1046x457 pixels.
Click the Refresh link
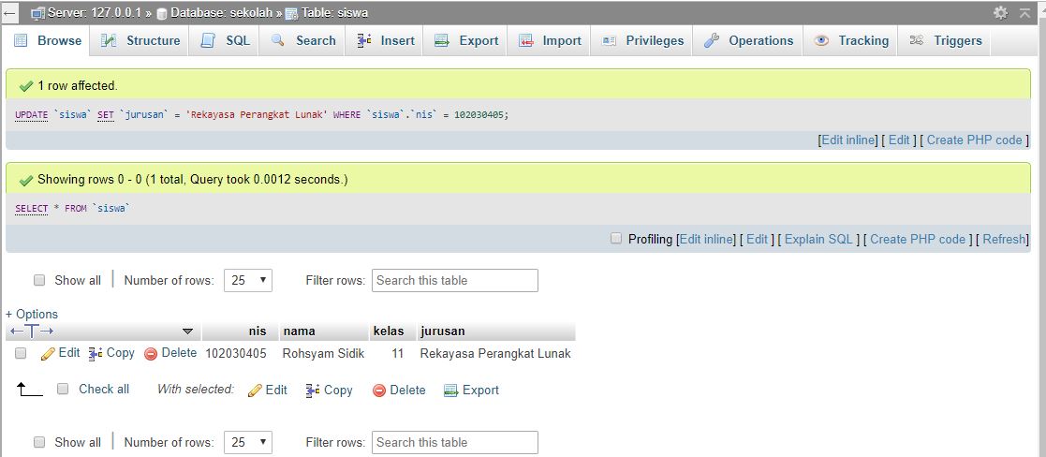pyautogui.click(x=1004, y=239)
